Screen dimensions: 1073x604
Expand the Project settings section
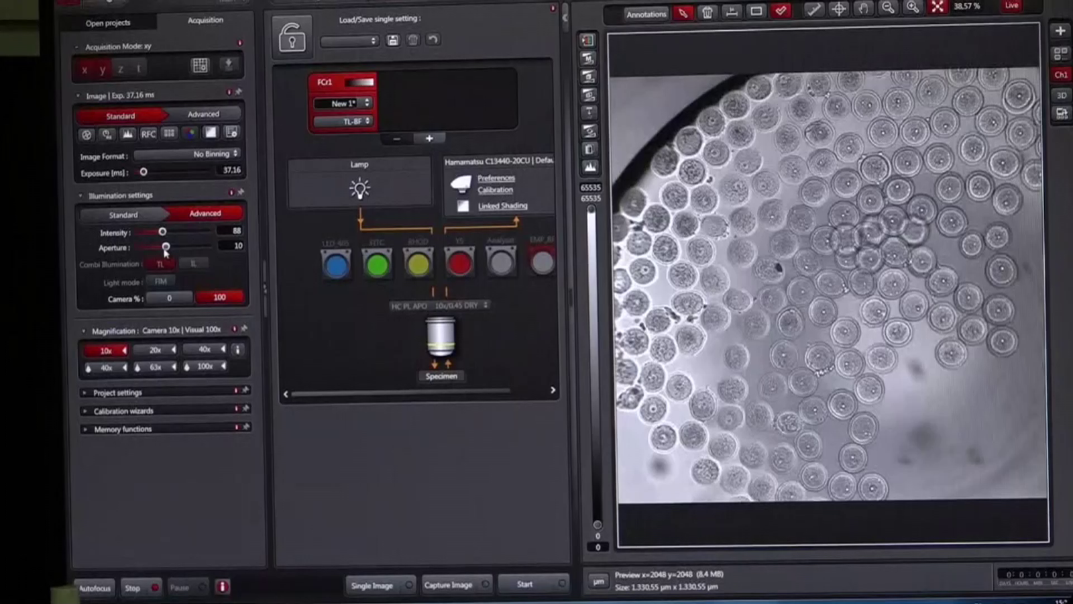click(117, 393)
